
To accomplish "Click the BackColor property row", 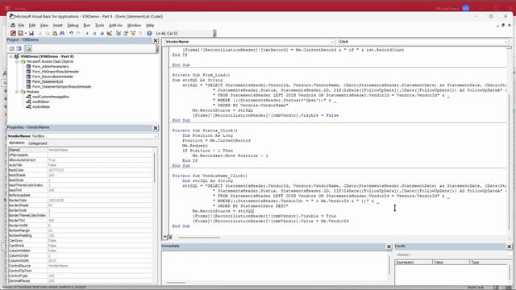I will tap(80, 170).
